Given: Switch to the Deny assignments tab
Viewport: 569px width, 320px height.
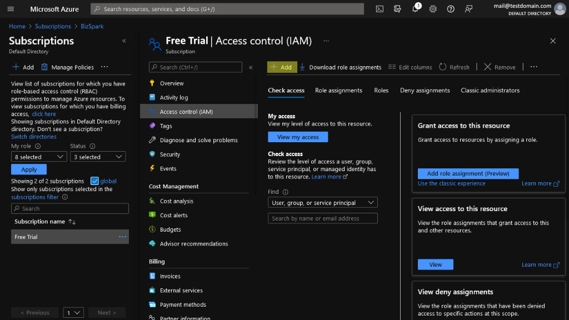Looking at the screenshot, I should pyautogui.click(x=425, y=91).
